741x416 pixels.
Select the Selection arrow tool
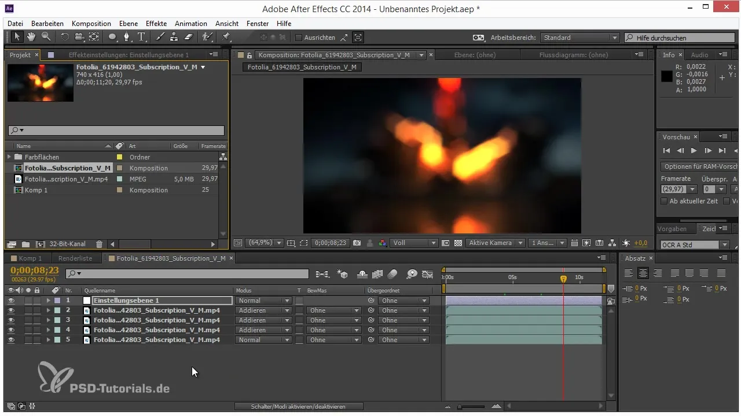(17, 37)
